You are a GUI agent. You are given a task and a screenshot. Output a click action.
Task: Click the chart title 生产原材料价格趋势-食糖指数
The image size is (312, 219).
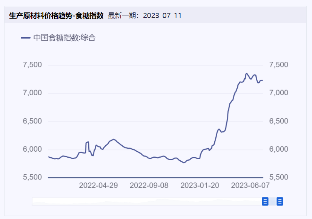point(56,15)
